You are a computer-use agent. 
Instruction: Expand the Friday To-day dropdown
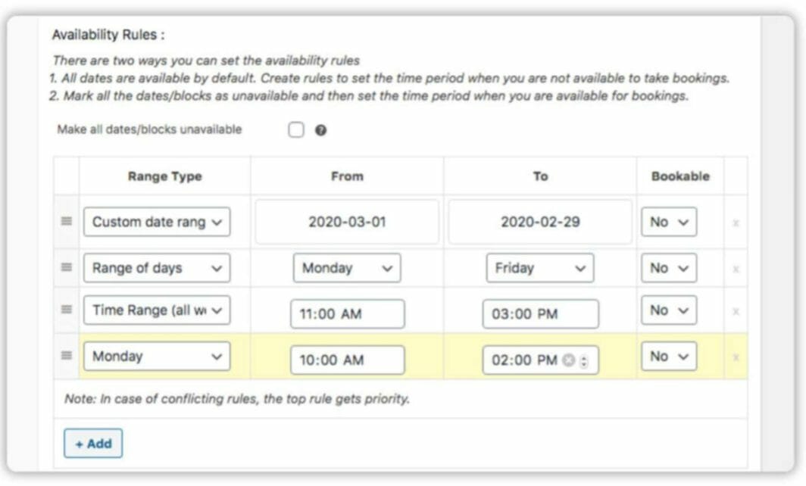[x=539, y=267]
